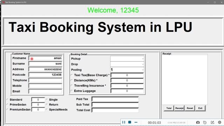Toggle Distance(KMs) checkbox
This screenshot has width=224, height=126.
(x=71, y=80)
